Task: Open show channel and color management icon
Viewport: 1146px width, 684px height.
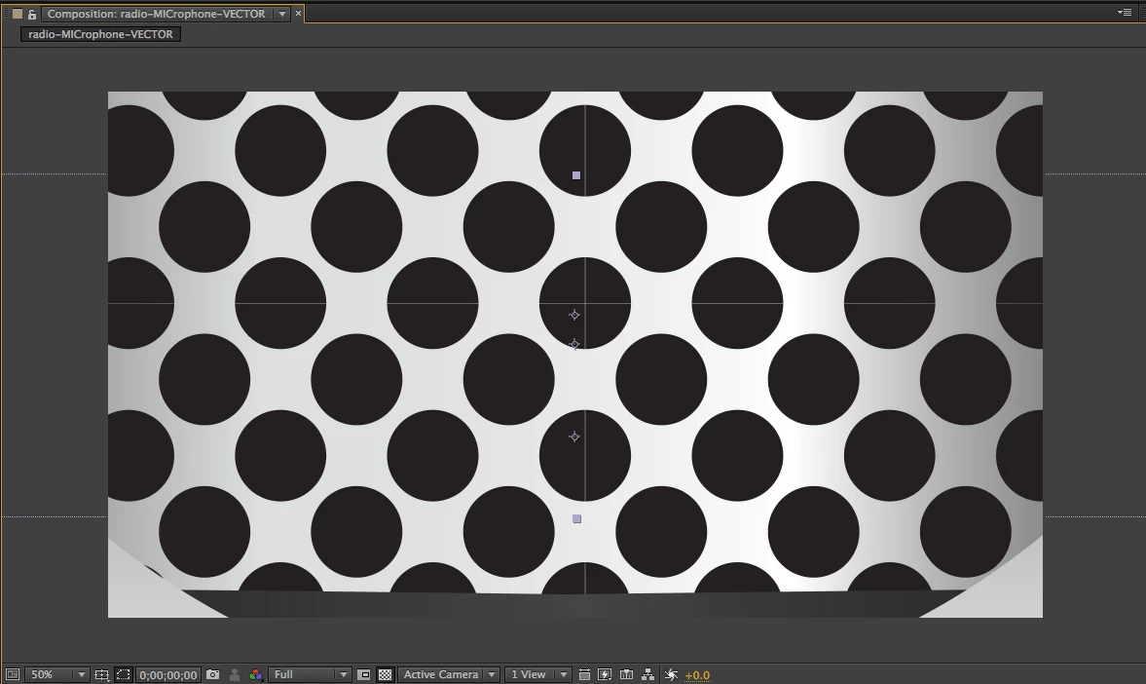Action: (x=256, y=674)
